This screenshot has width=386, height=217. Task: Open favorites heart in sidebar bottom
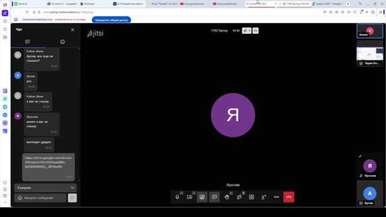coord(5,183)
